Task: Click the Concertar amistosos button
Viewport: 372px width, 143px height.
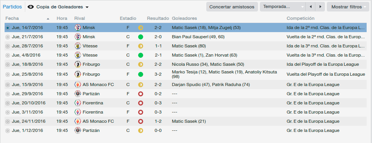Action: point(232,6)
